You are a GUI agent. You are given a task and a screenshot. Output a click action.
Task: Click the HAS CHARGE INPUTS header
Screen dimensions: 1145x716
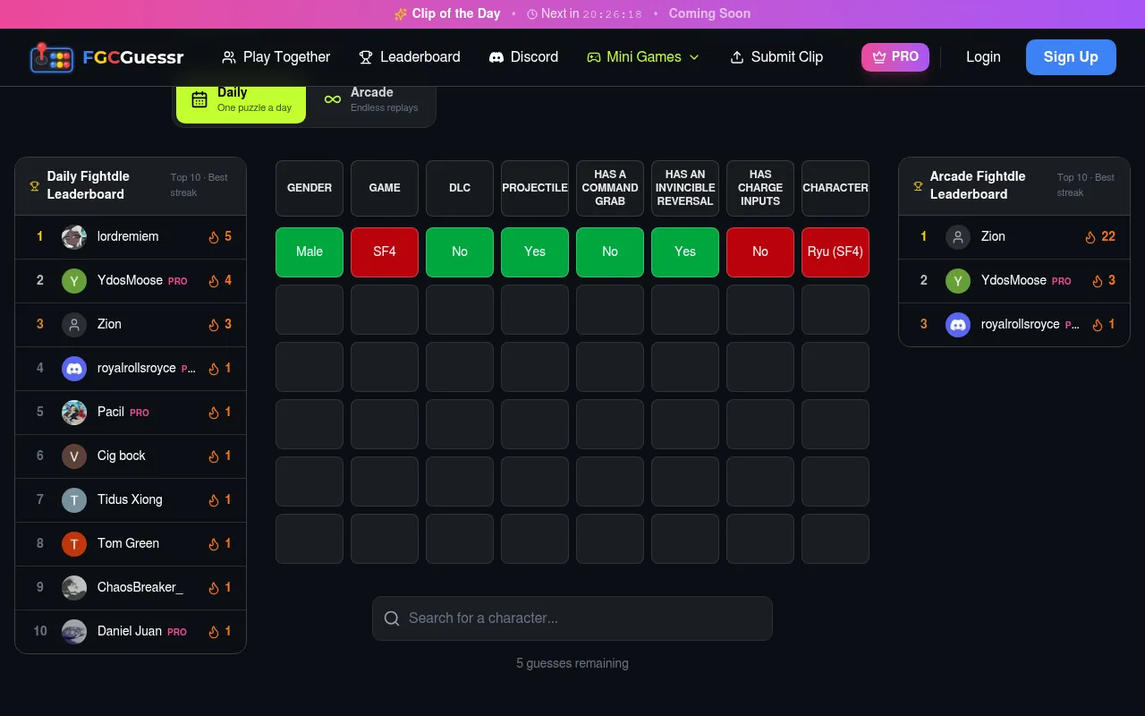760,188
